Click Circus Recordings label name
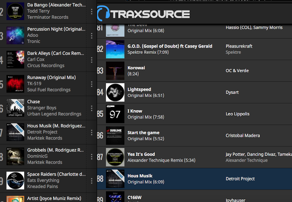 pyautogui.click(x=46, y=65)
